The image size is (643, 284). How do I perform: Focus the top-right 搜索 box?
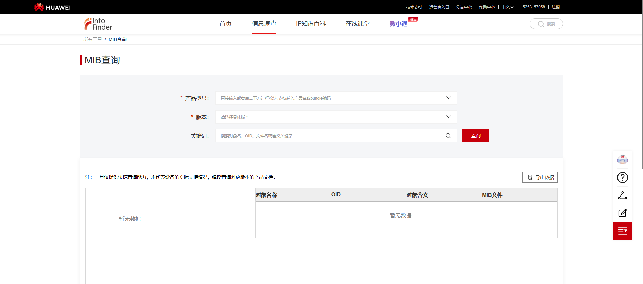(x=546, y=24)
